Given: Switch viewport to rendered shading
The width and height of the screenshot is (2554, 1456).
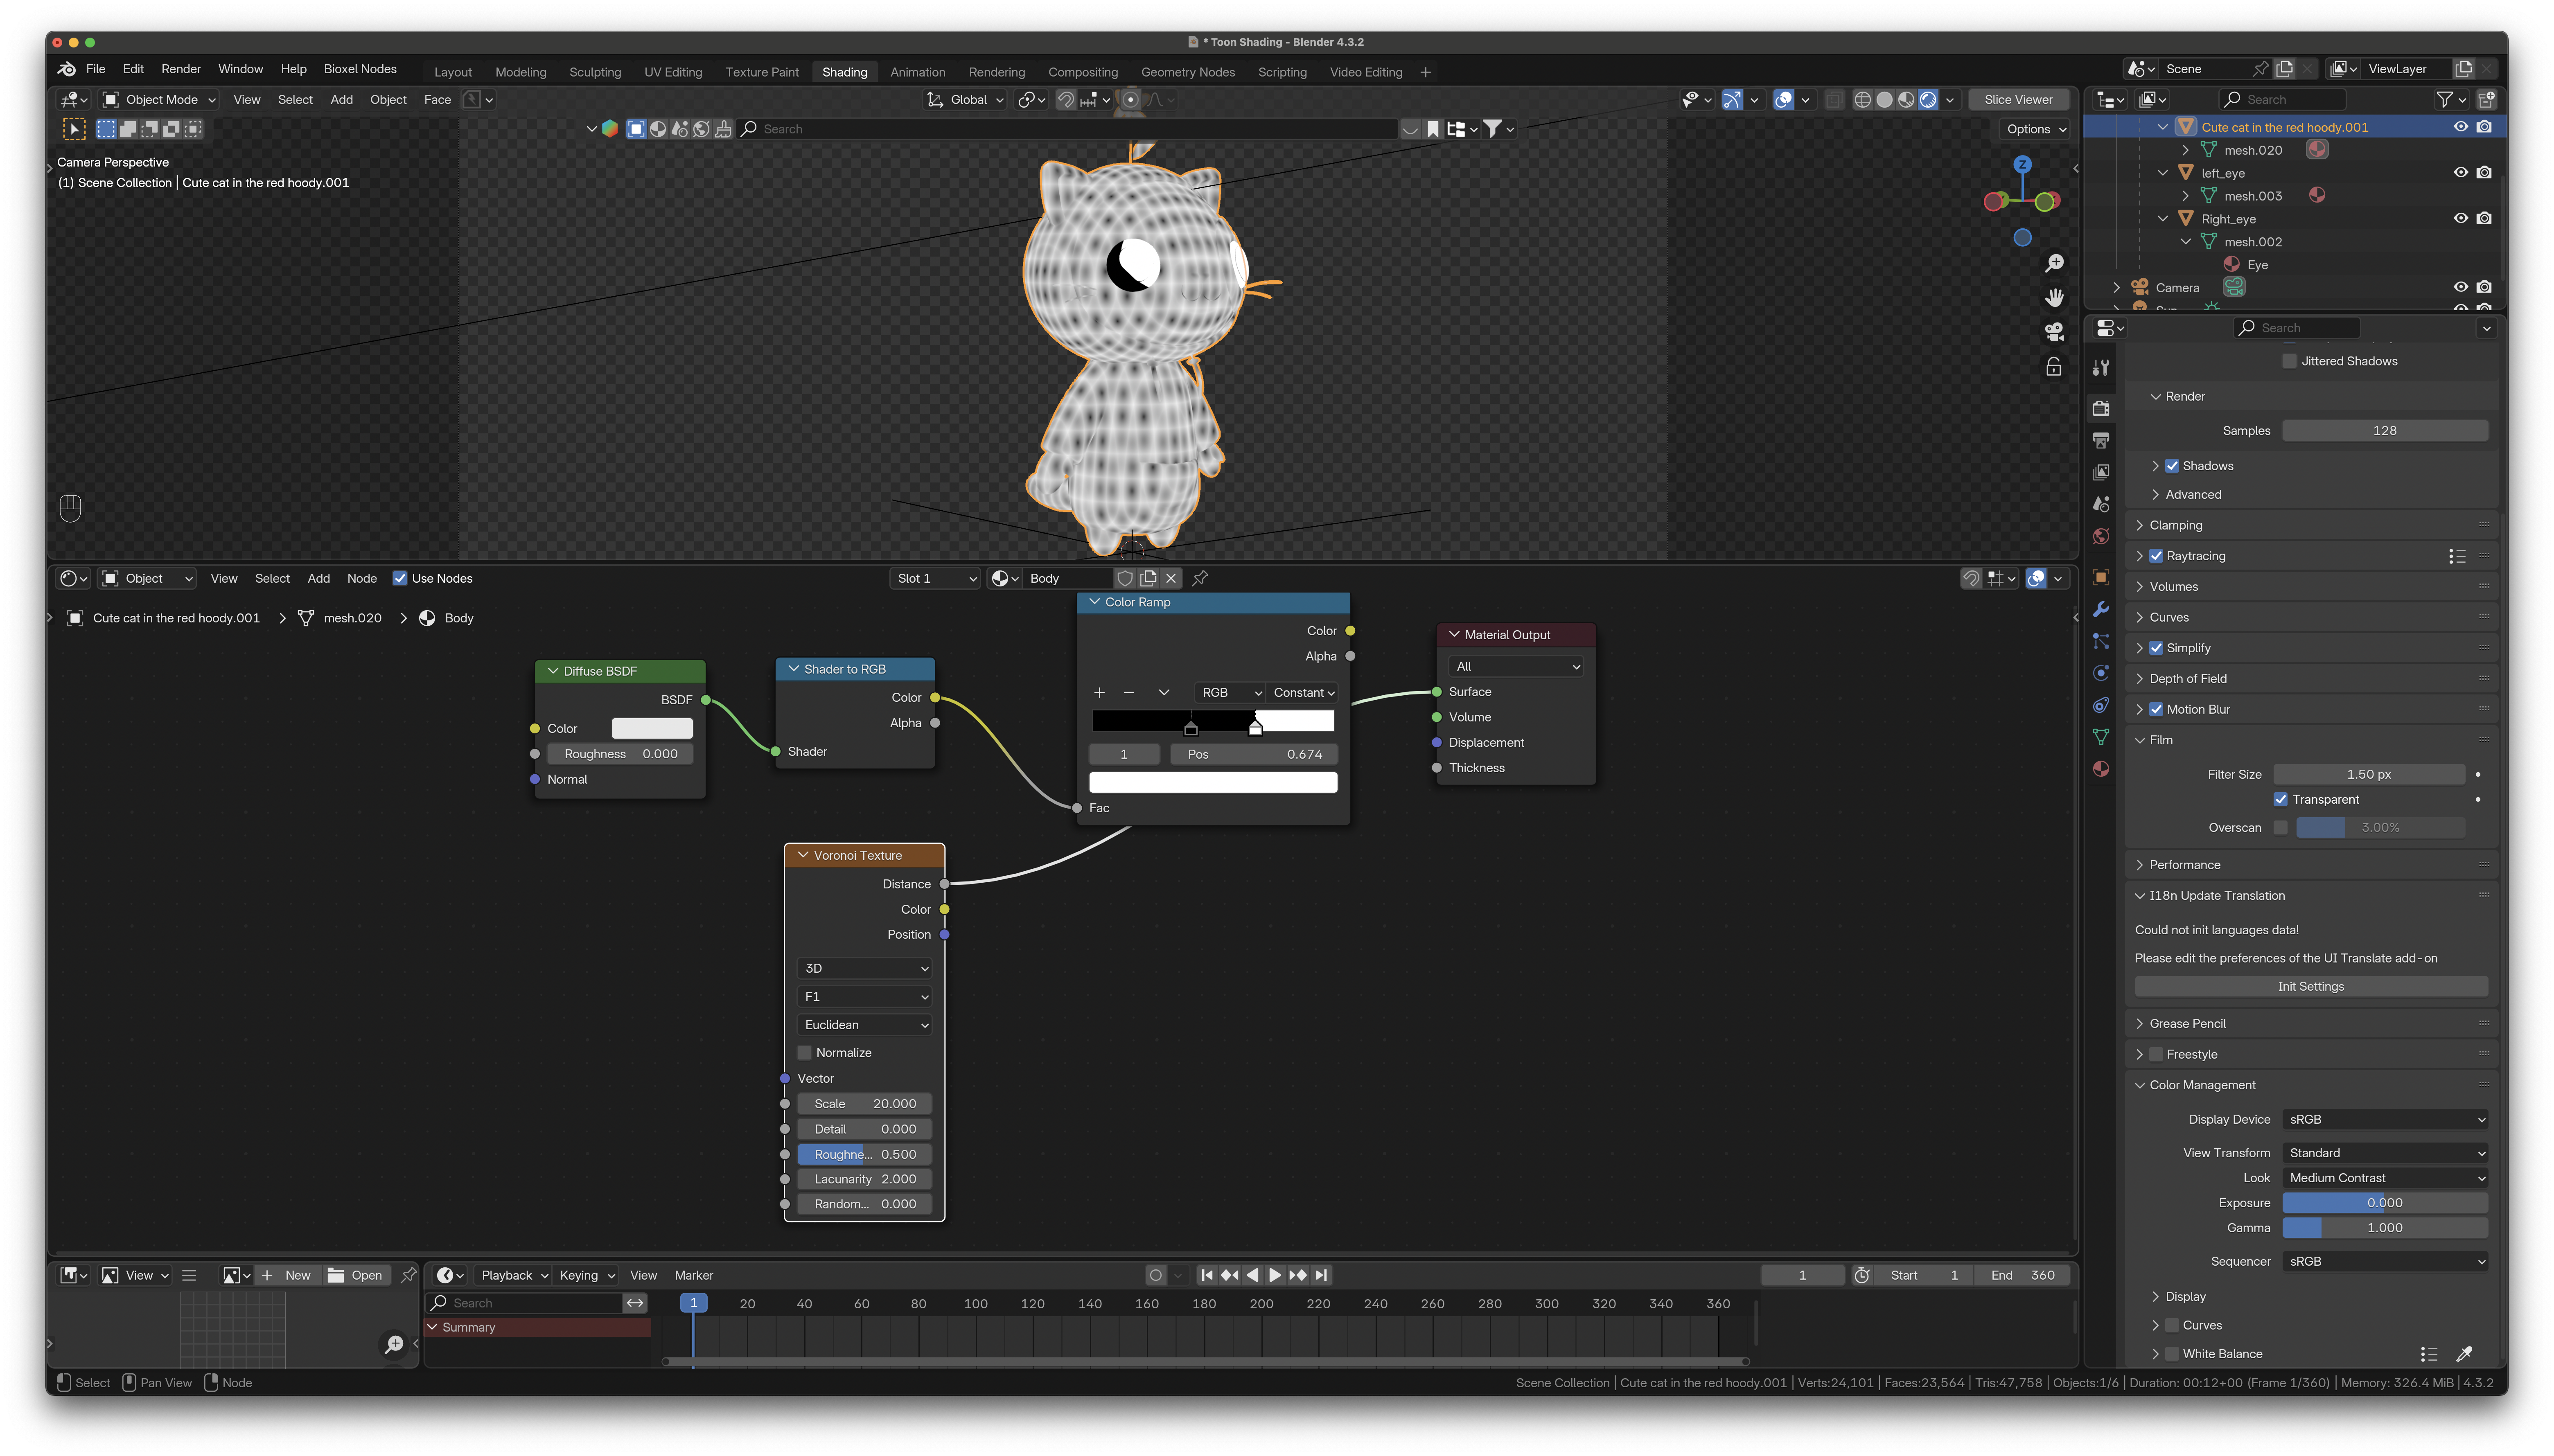Looking at the screenshot, I should click(1928, 99).
